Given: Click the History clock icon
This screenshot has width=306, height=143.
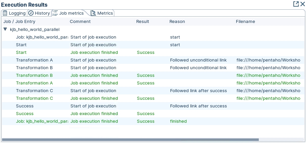Looking at the screenshot, I should [x=31, y=13].
